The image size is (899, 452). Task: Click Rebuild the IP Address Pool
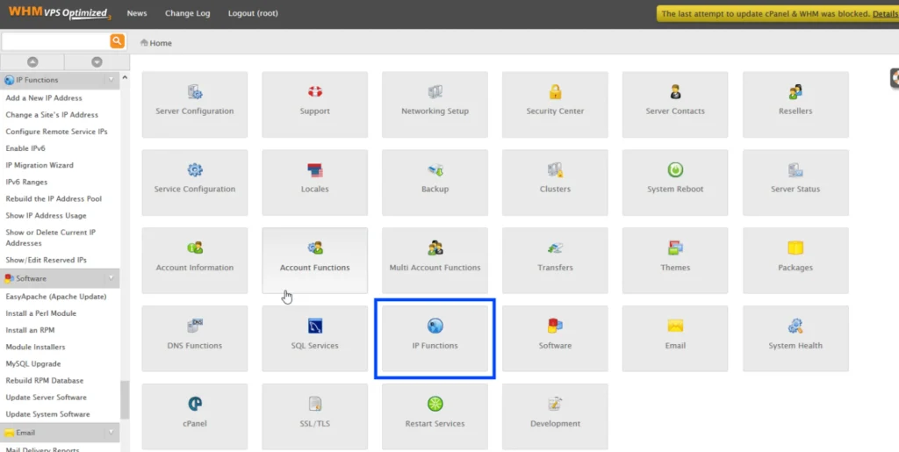click(x=54, y=198)
